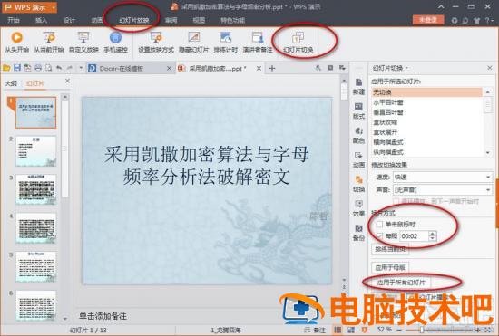The image size is (499, 336).
Task: Select slide 4 thumbnail
Action: point(36,228)
